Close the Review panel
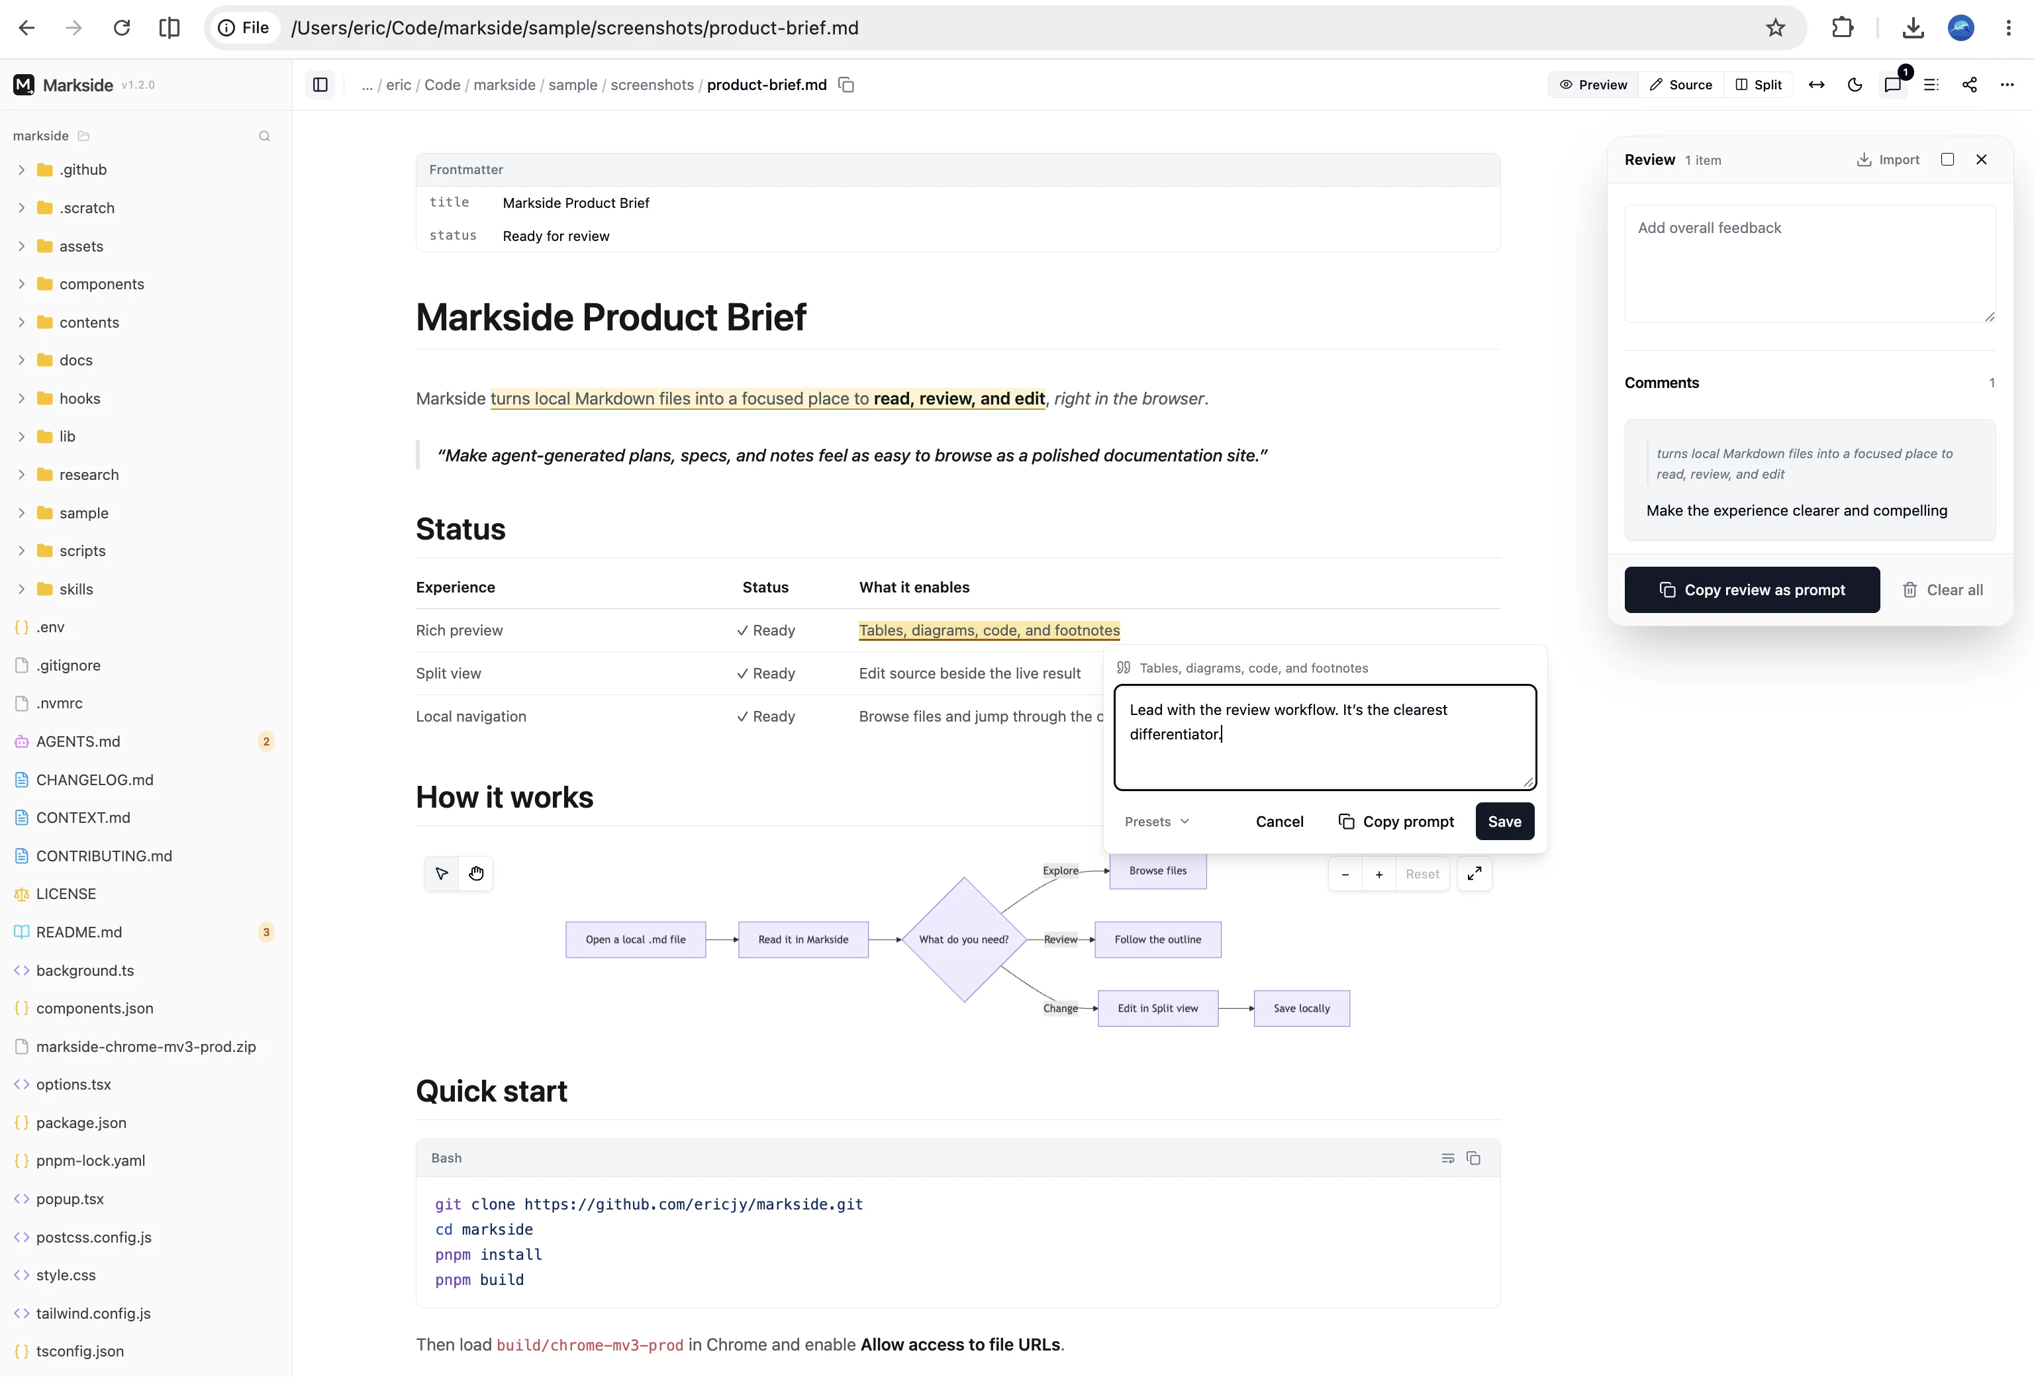This screenshot has height=1377, width=2034. point(1982,160)
